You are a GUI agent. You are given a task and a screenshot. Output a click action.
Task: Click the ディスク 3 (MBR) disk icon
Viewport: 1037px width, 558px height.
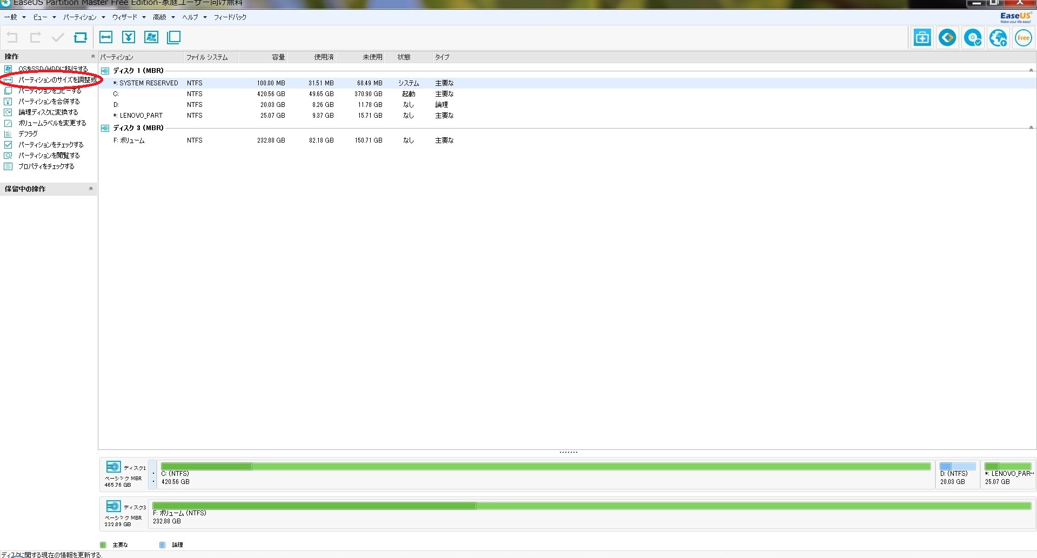[105, 128]
